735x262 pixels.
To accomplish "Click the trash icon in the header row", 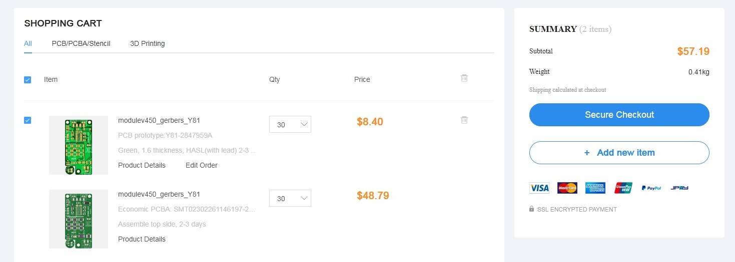I will point(464,78).
